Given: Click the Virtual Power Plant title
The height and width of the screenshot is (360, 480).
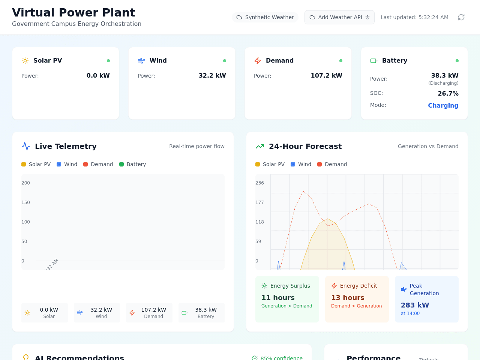Looking at the screenshot, I should (x=73, y=12).
